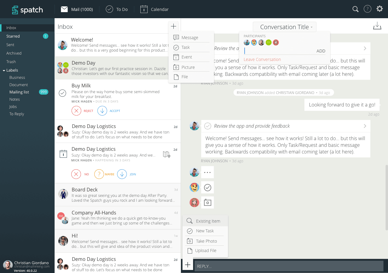Click the map location icon on the event
The height and width of the screenshot is (273, 388).
coord(166,154)
